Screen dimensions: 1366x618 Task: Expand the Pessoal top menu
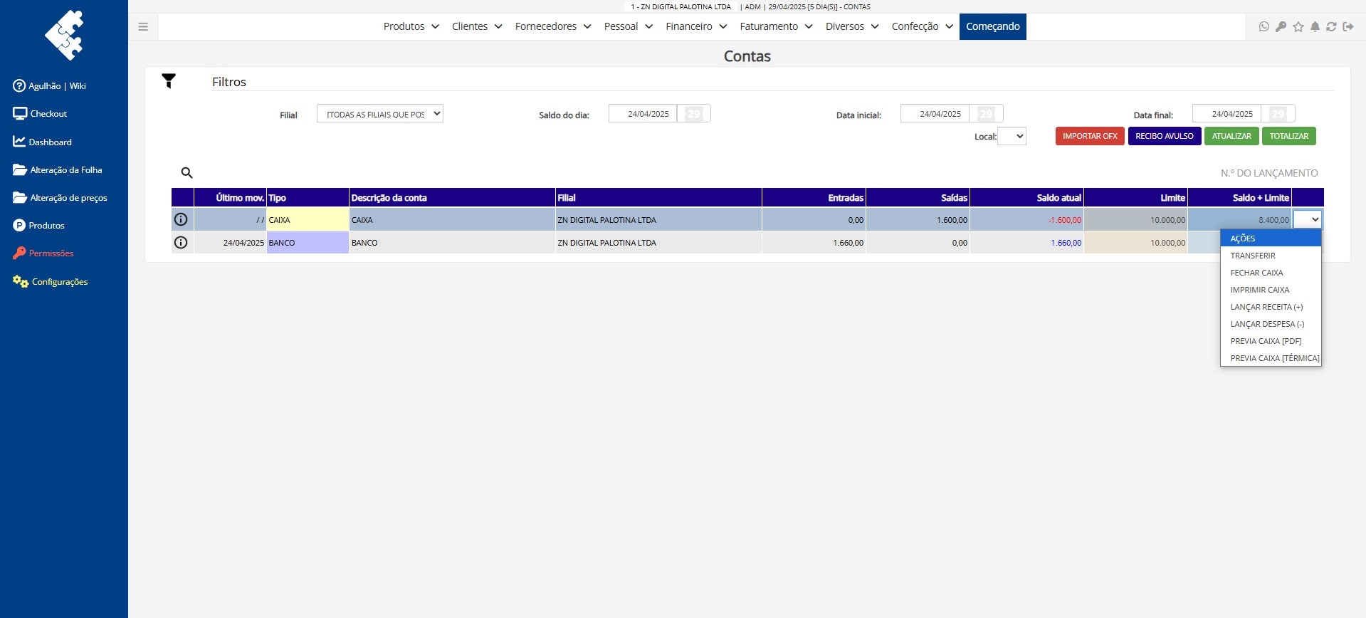(628, 26)
